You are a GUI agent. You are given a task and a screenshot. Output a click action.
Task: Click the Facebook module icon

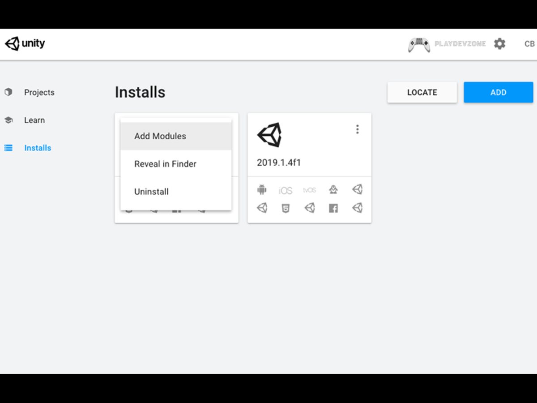(x=333, y=208)
